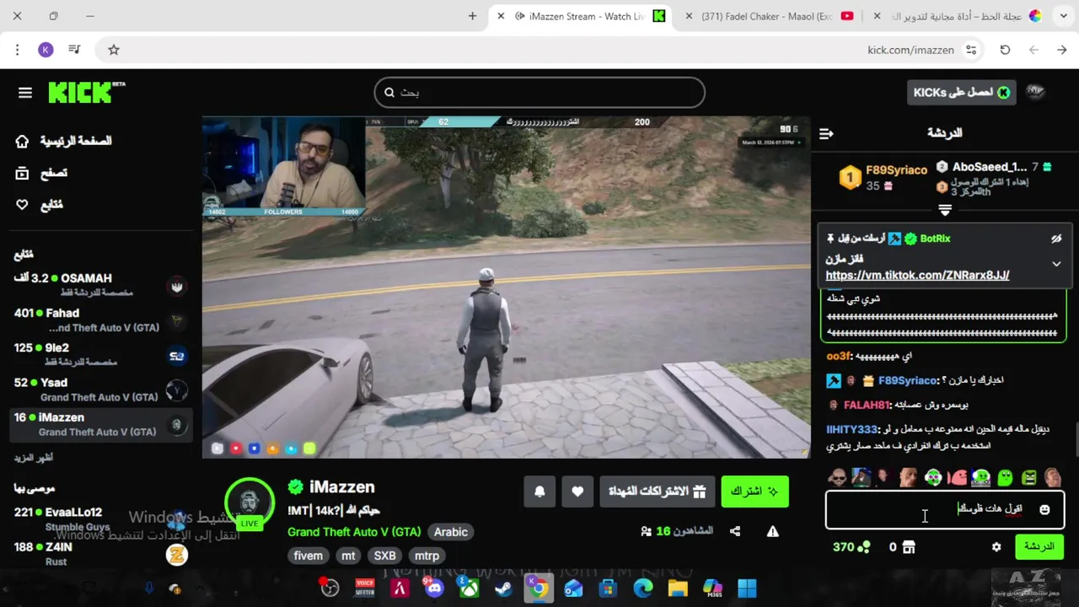Viewport: 1079px width, 607px height.
Task: Open the Following sidebar item
Action: pos(39,205)
